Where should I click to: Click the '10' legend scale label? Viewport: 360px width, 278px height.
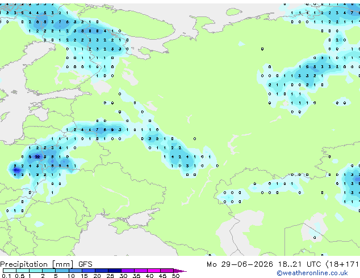pyautogui.click(x=71, y=276)
